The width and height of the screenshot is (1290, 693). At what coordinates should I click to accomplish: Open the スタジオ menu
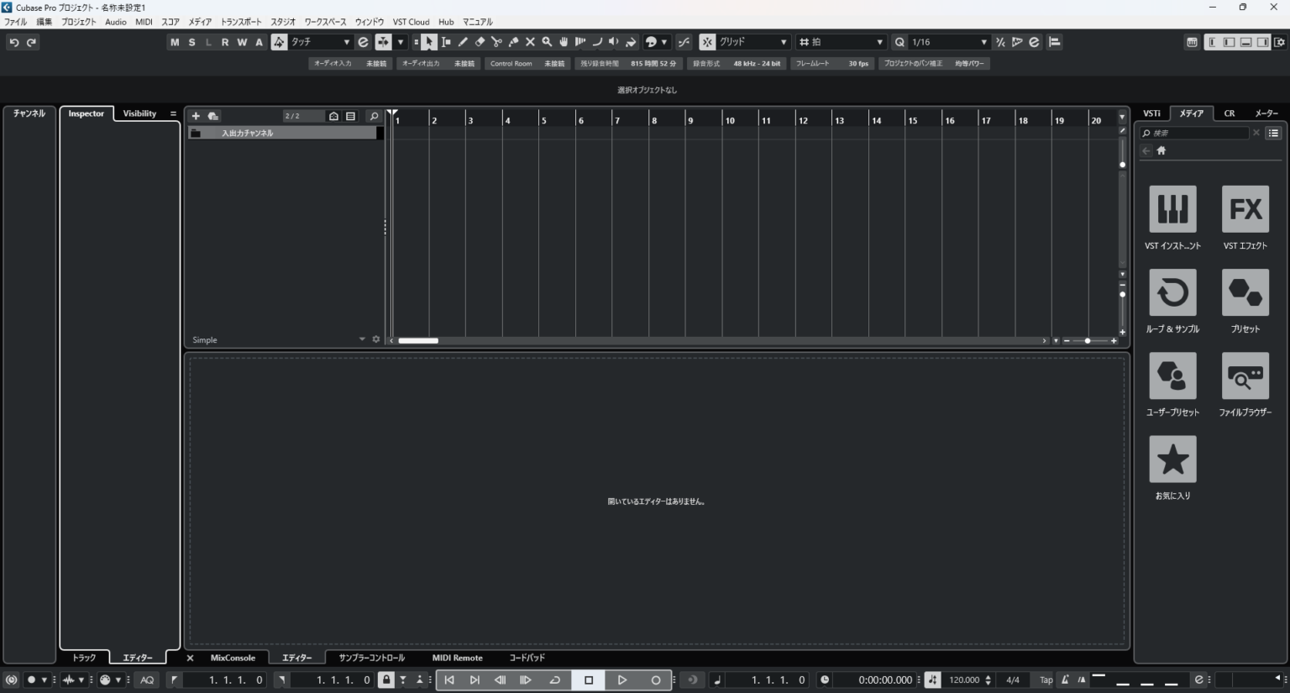(x=281, y=22)
